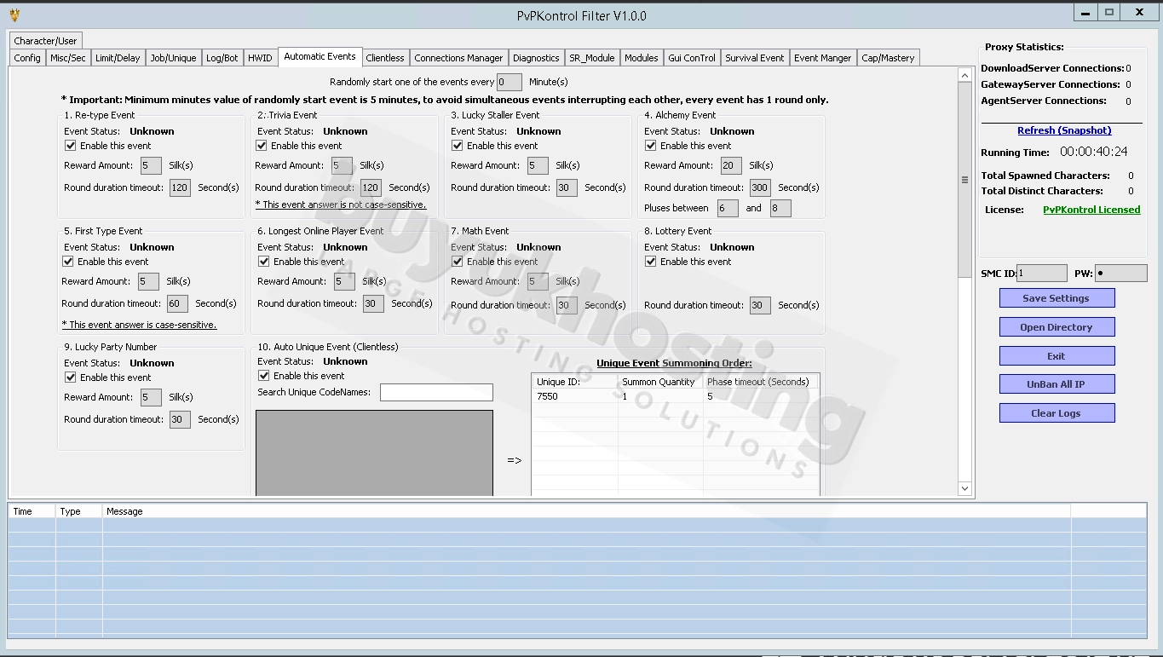Uncheck Enable this event for Lucky Staller Event

coord(458,146)
